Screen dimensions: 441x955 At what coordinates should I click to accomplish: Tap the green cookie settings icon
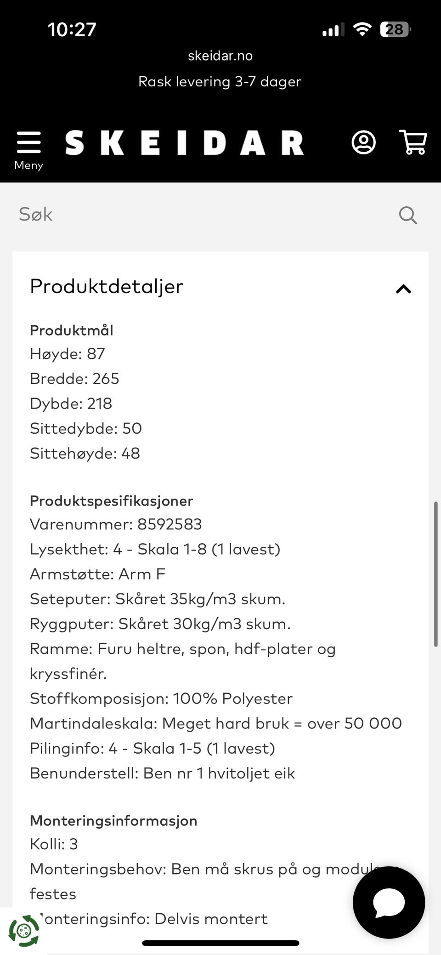pyautogui.click(x=24, y=931)
